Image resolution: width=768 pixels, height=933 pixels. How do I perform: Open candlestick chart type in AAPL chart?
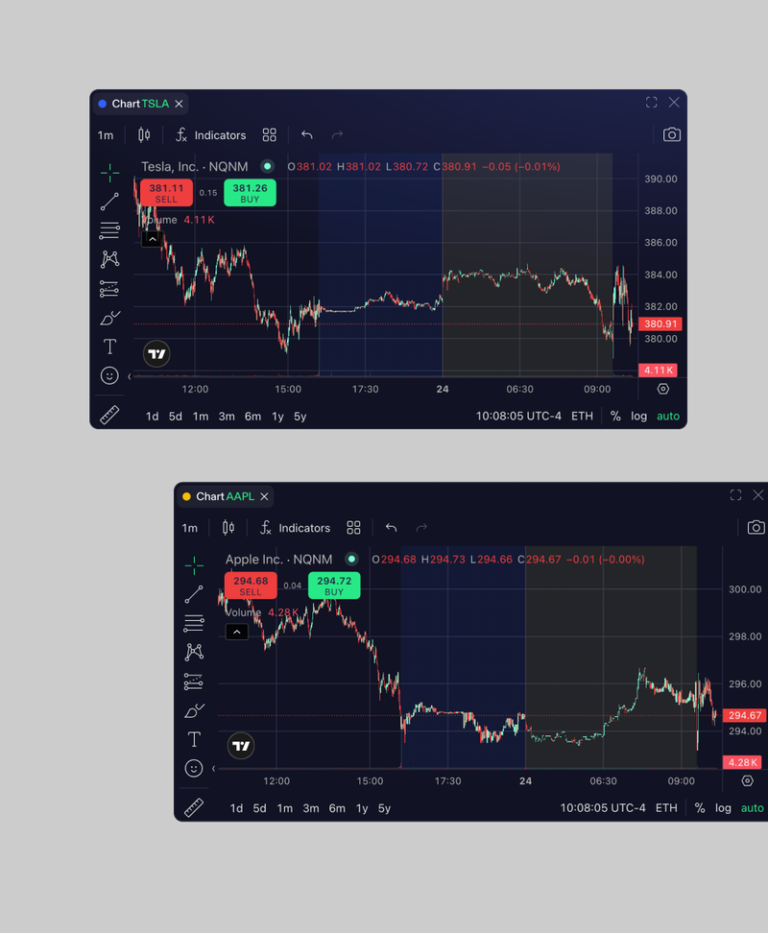pos(228,527)
